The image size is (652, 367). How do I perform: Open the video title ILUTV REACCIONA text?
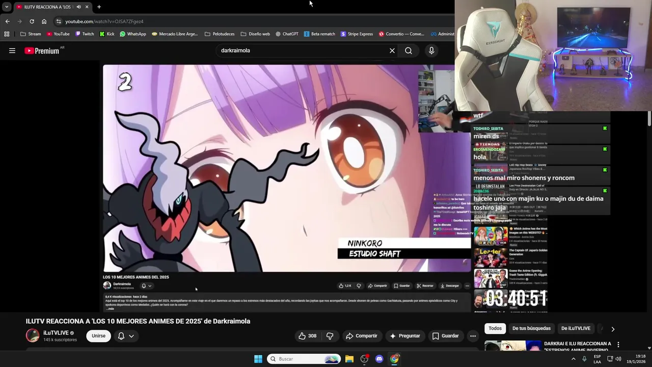pos(138,321)
